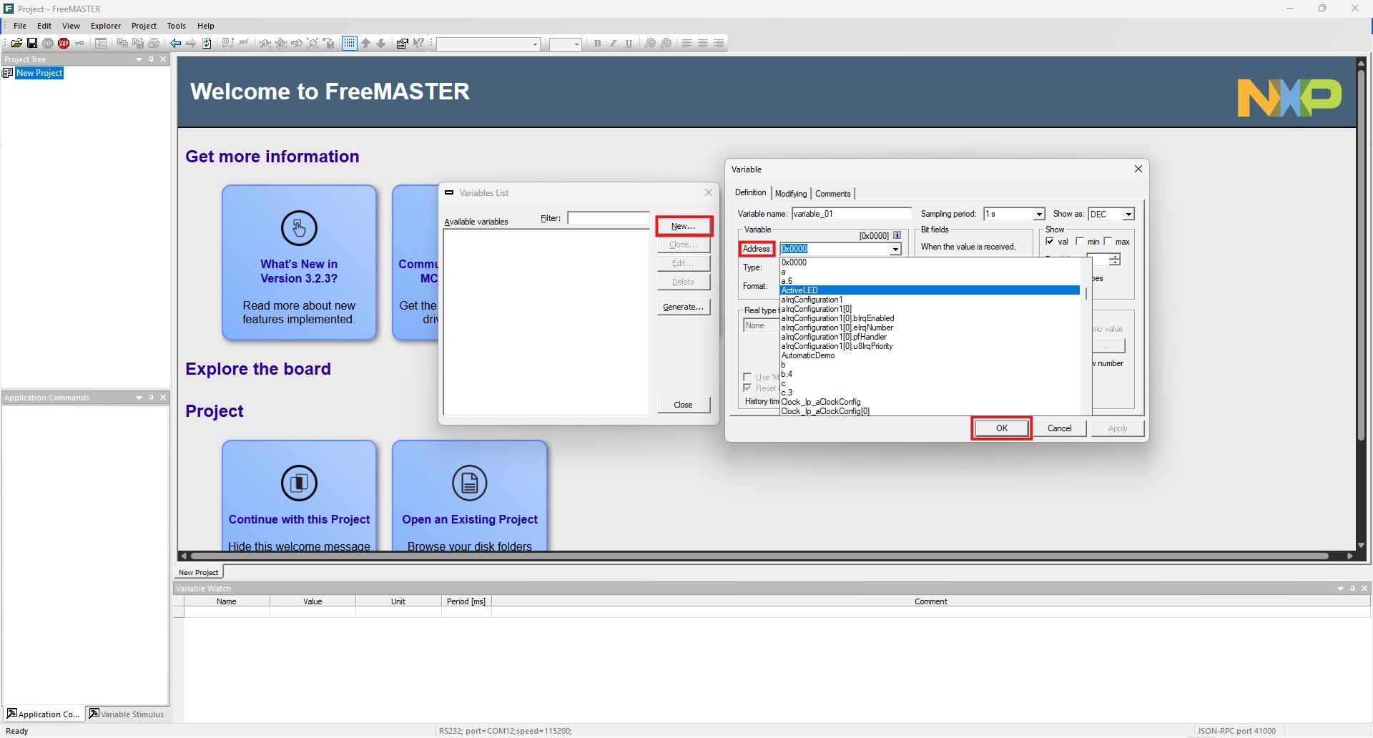Screen dimensions: 1373x738
Task: Tick the 'Use M...' checkbox in Variable dialog
Action: click(747, 377)
